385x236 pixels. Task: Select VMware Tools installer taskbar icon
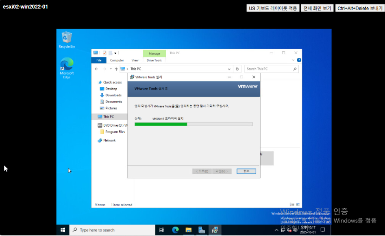coord(215,230)
